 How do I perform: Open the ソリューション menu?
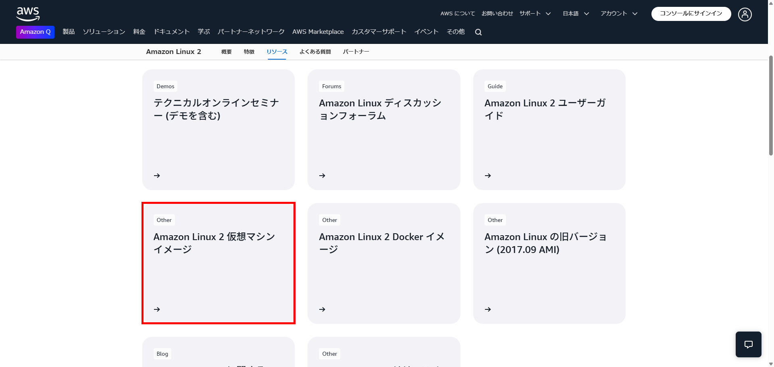click(104, 32)
